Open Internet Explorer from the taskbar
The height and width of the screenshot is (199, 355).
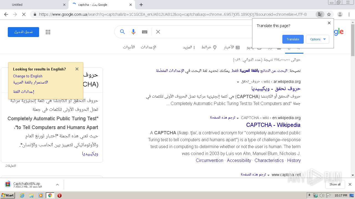click(22, 195)
